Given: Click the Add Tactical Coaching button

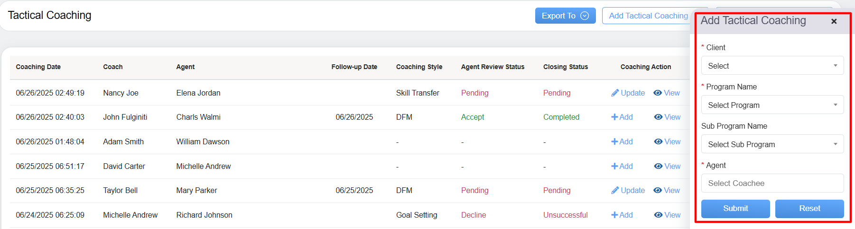Looking at the screenshot, I should [648, 16].
